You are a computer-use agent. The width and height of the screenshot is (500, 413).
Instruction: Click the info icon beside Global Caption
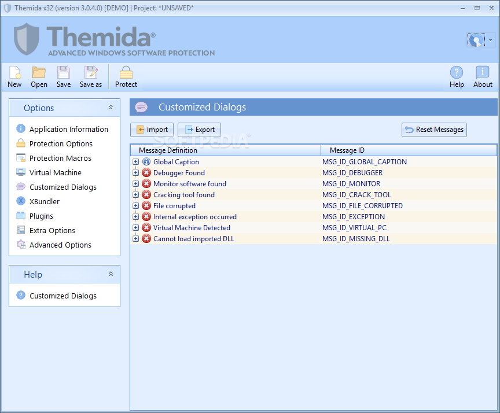click(x=146, y=162)
